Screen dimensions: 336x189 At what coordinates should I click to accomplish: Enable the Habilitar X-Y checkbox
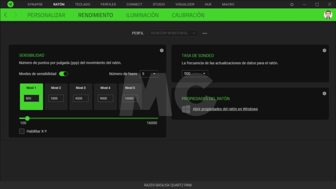click(x=22, y=131)
